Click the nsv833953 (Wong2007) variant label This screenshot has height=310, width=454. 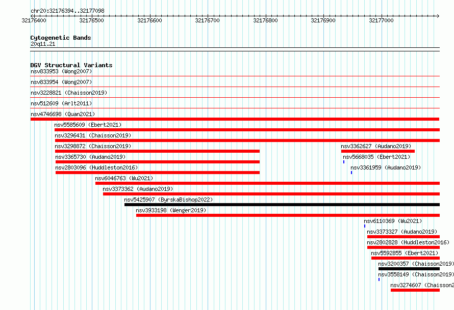61,71
